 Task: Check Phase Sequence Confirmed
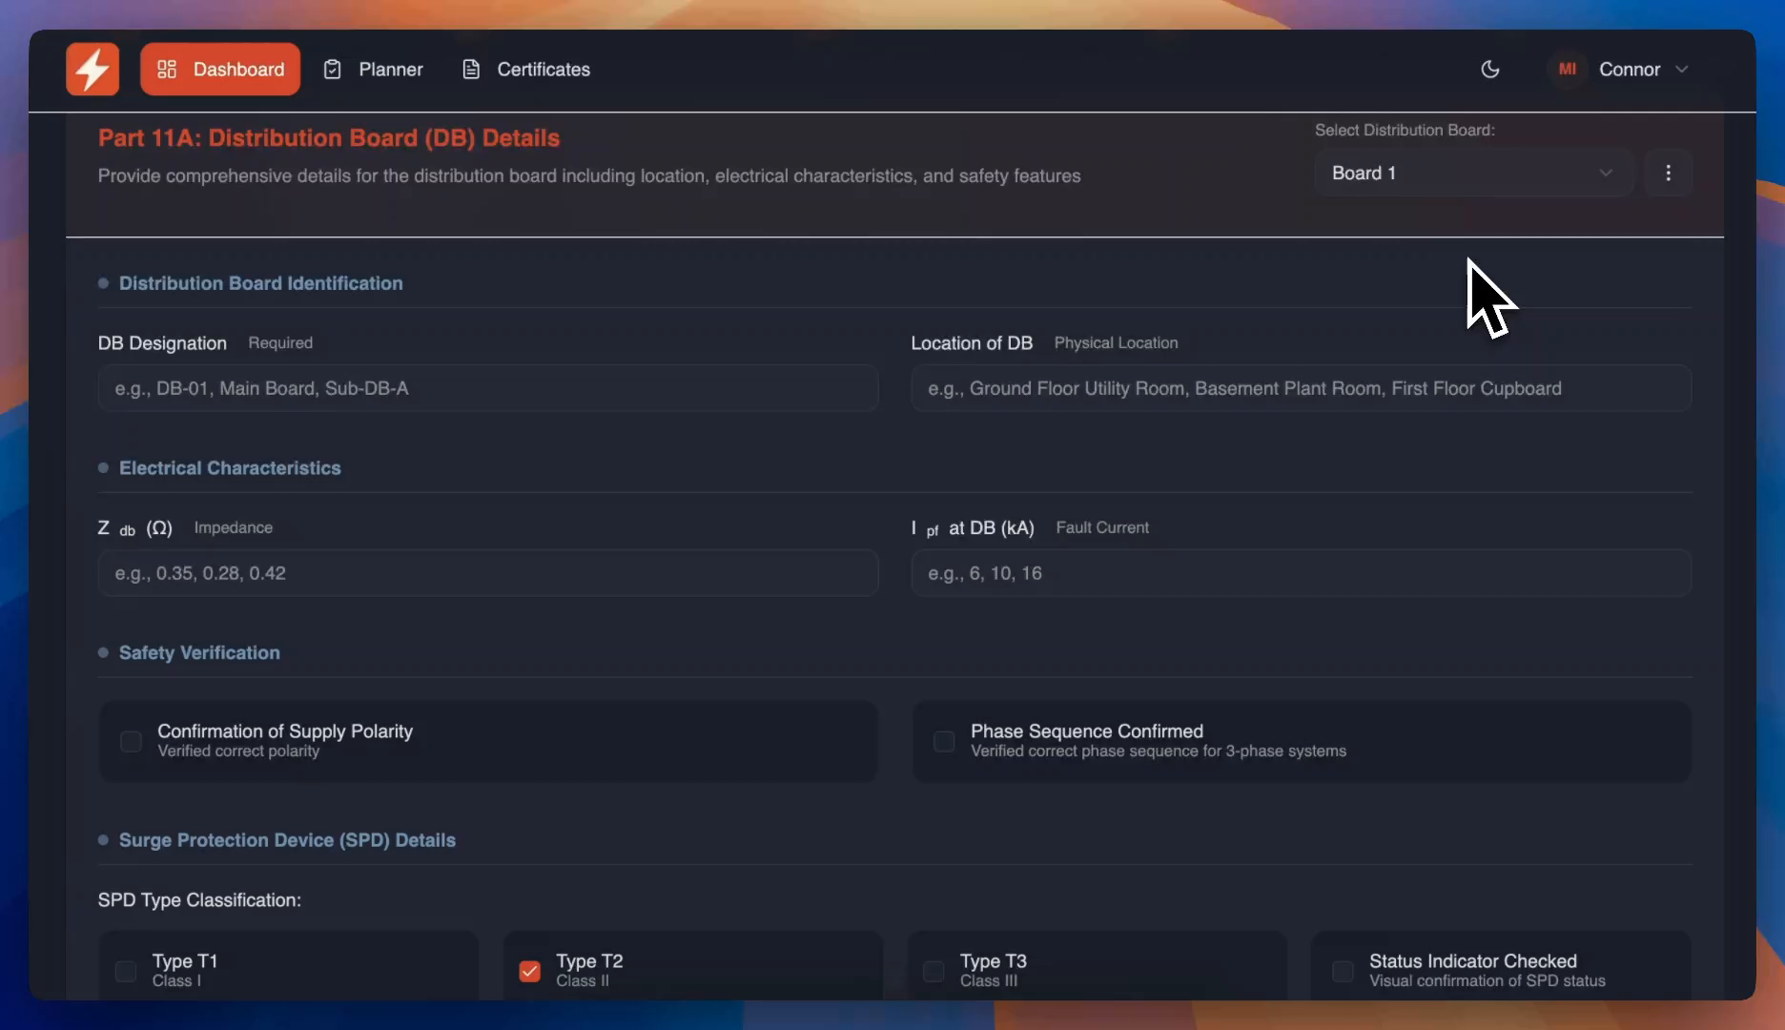(x=944, y=741)
